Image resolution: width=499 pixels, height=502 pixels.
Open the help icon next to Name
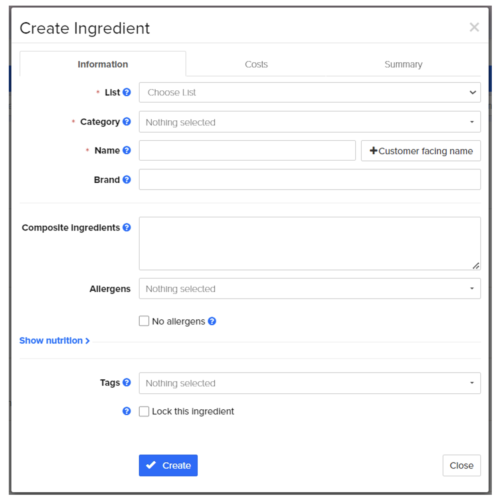127,150
